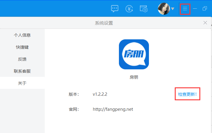
Task: Click the 系统设置 dialog title
Action: point(104,23)
